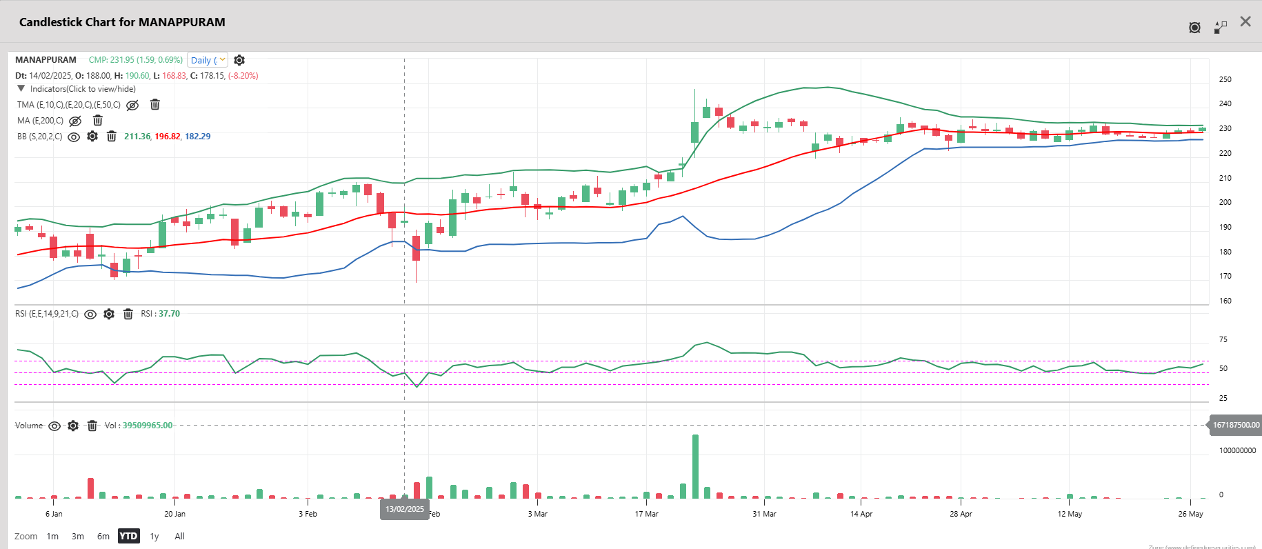Click the Indicators(Click to view/hide) label
1262x549 pixels.
[x=83, y=89]
